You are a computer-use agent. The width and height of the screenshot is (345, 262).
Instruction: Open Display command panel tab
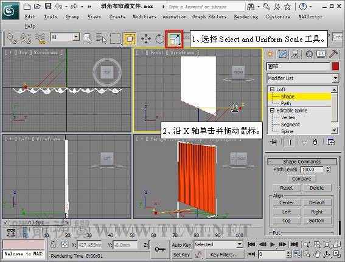321,54
